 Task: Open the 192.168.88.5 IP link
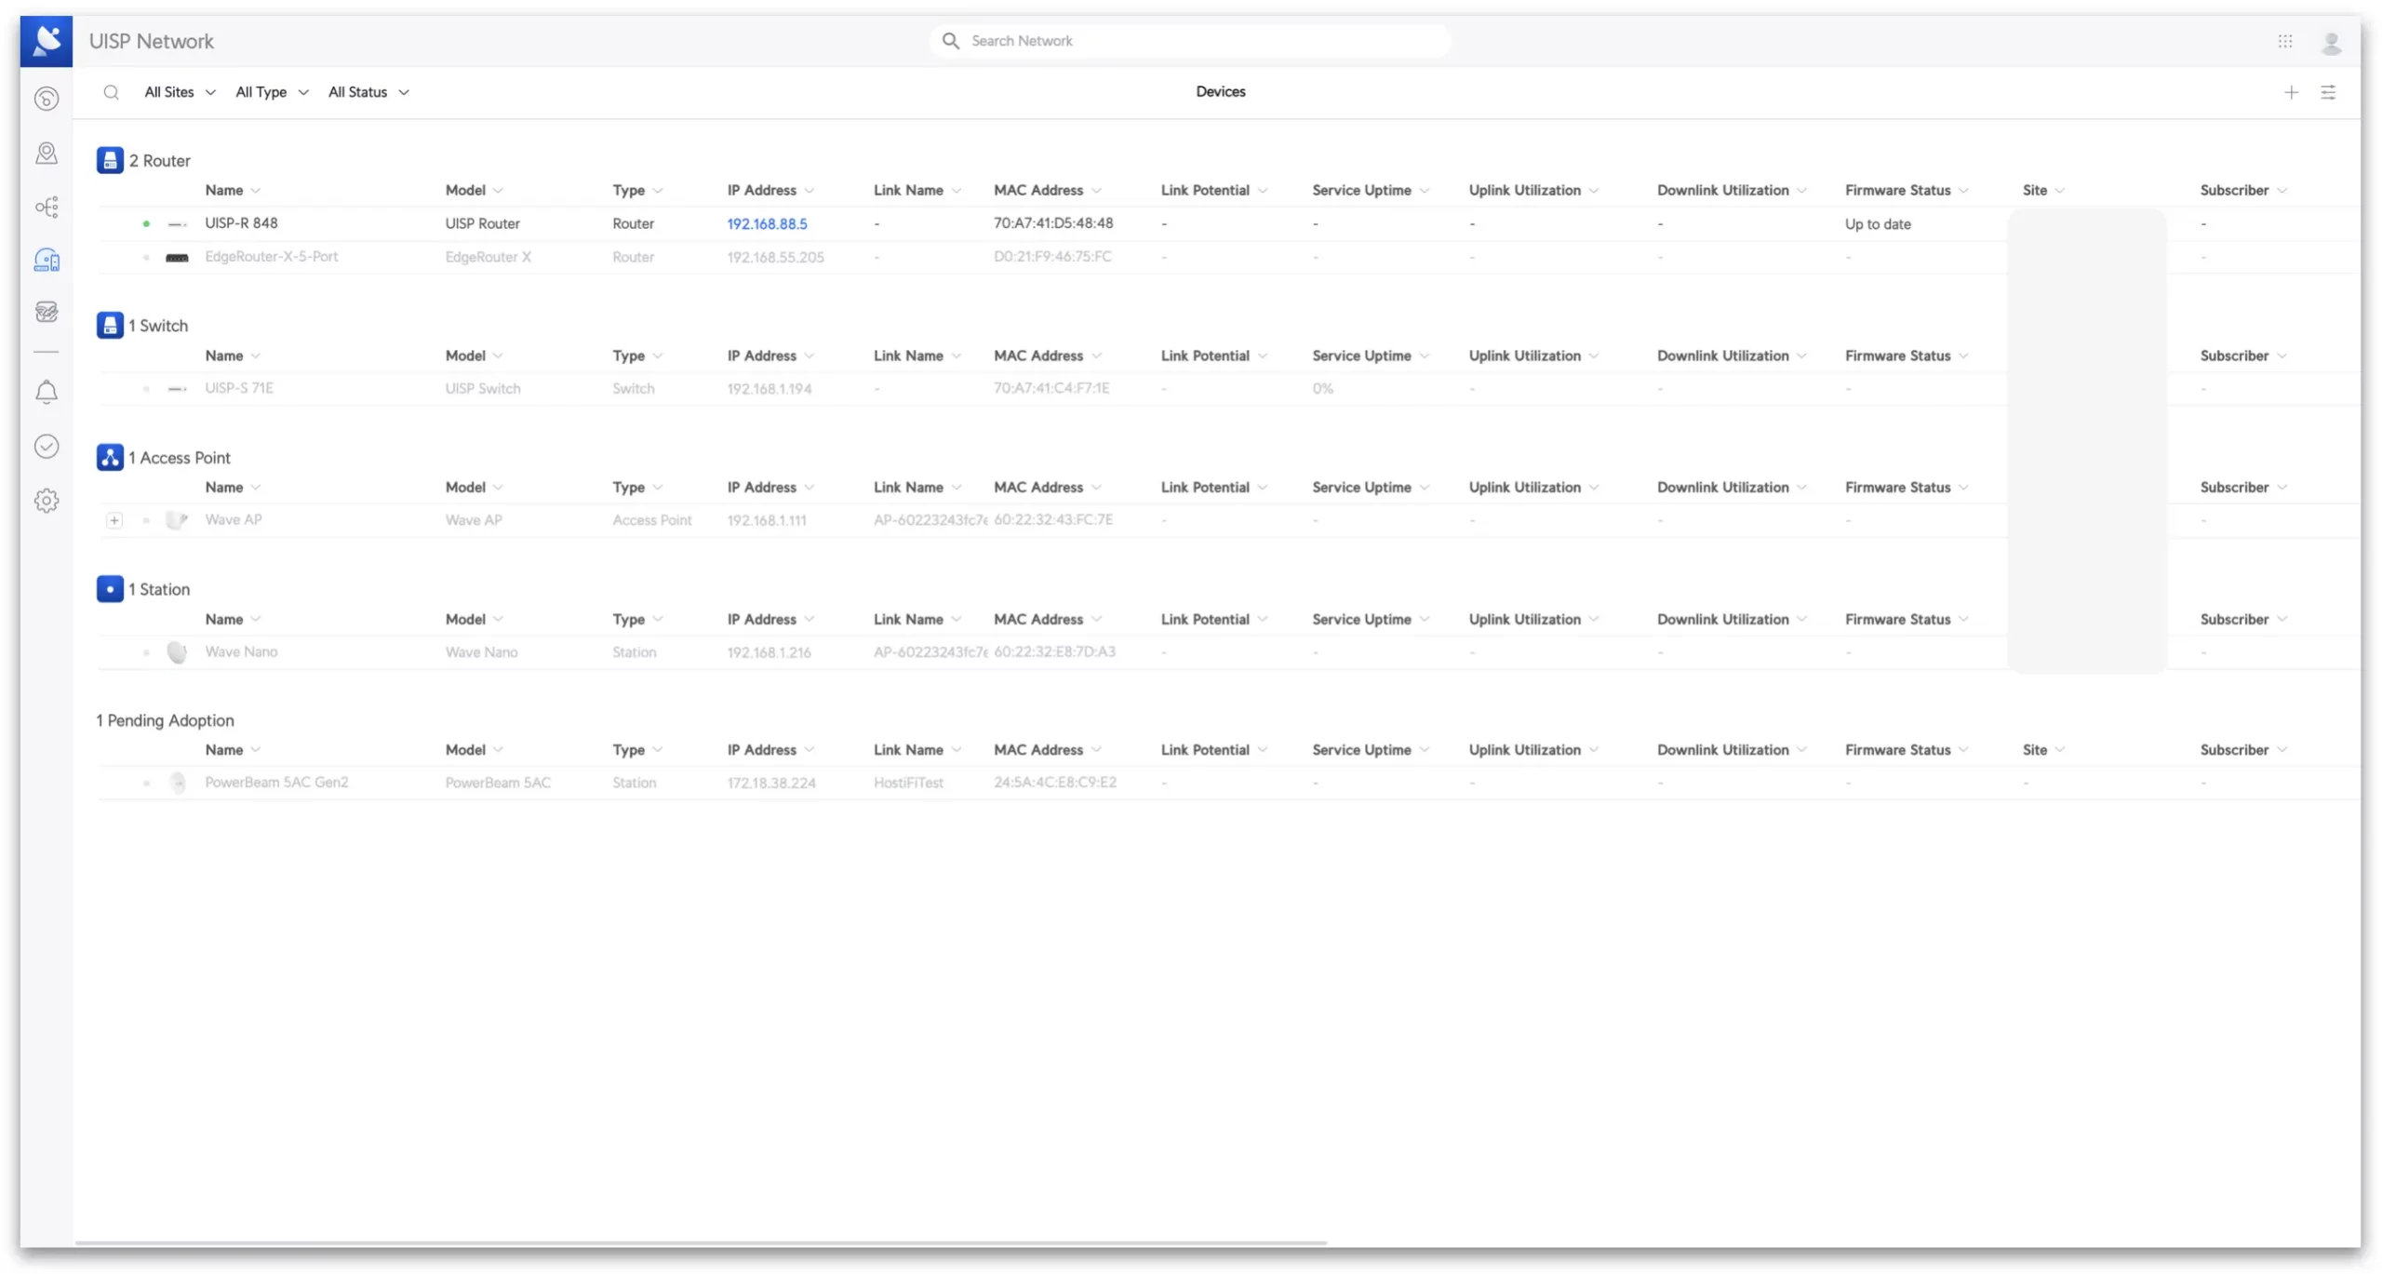[x=767, y=223]
